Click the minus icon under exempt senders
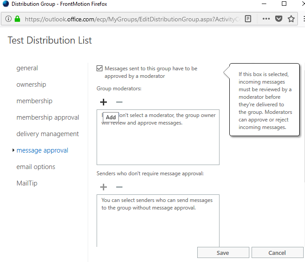 click(x=119, y=187)
